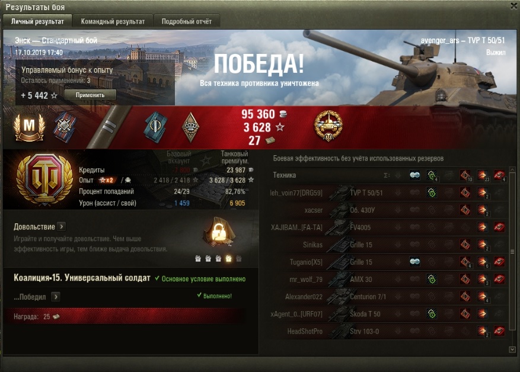Click the locked reward bag icon
Screen dimensions: 520x372
pos(219,232)
